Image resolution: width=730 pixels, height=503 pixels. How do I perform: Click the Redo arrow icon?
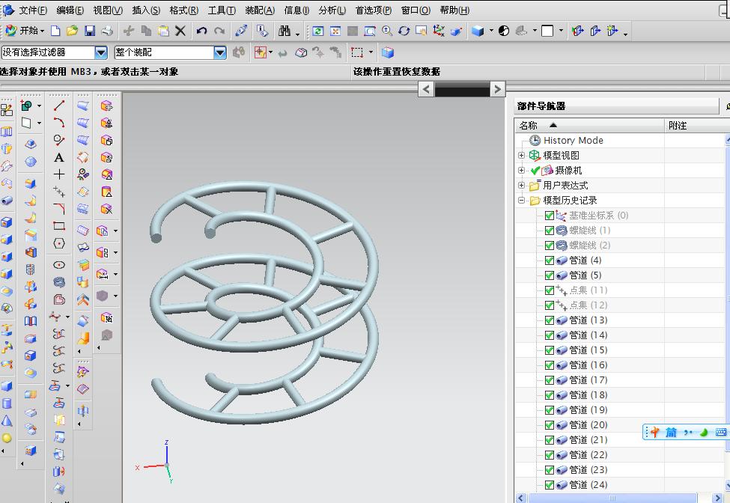219,31
